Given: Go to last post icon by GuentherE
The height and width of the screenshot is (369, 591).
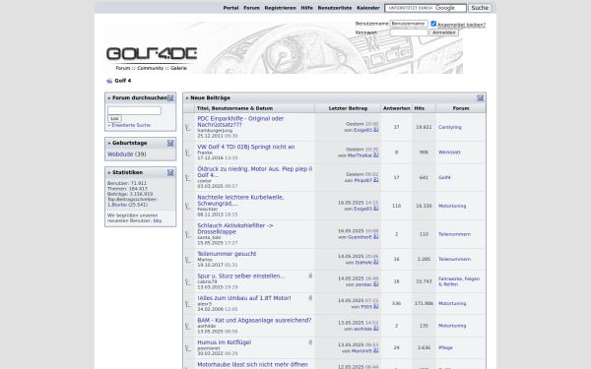Looking at the screenshot, I should pyautogui.click(x=376, y=237).
